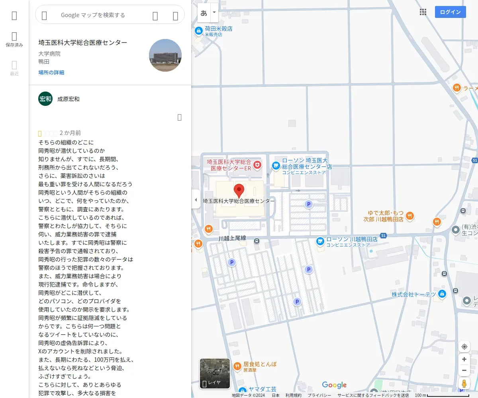
Task: Click the ログイン button
Action: (451, 12)
